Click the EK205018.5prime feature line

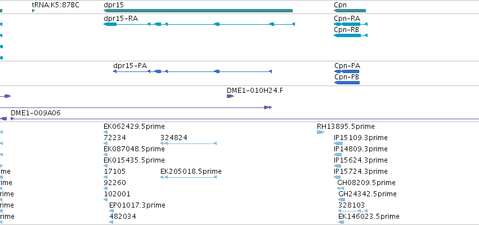pos(189,177)
